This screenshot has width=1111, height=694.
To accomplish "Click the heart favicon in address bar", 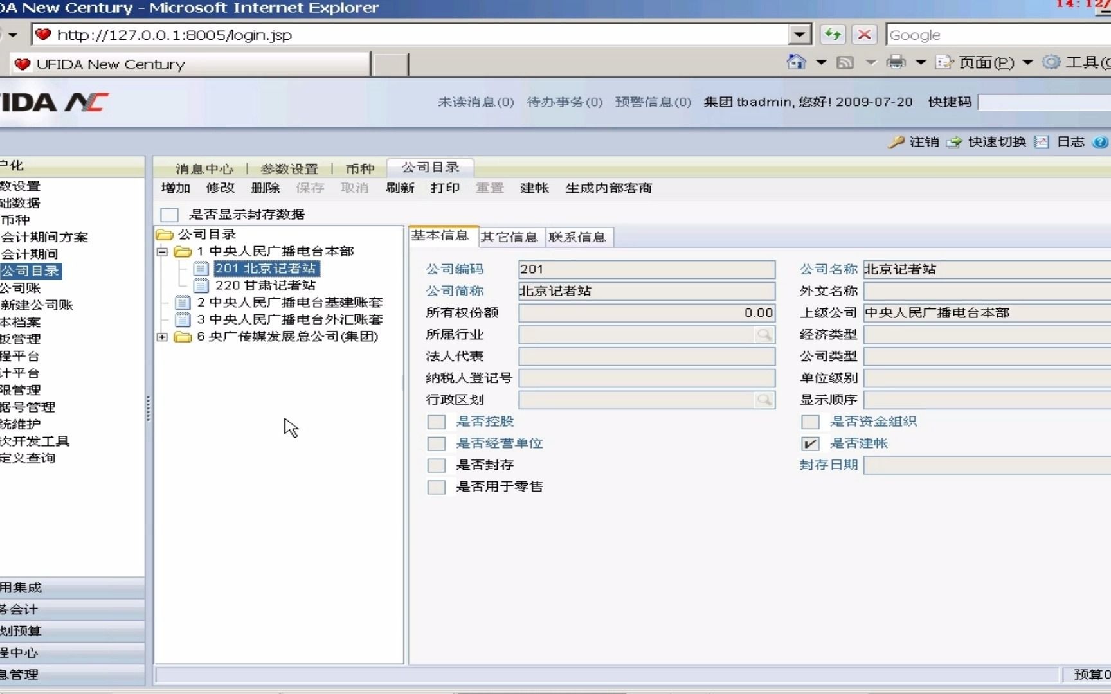I will pyautogui.click(x=43, y=35).
